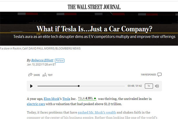Follow author Rebecca Elliott

60,61
